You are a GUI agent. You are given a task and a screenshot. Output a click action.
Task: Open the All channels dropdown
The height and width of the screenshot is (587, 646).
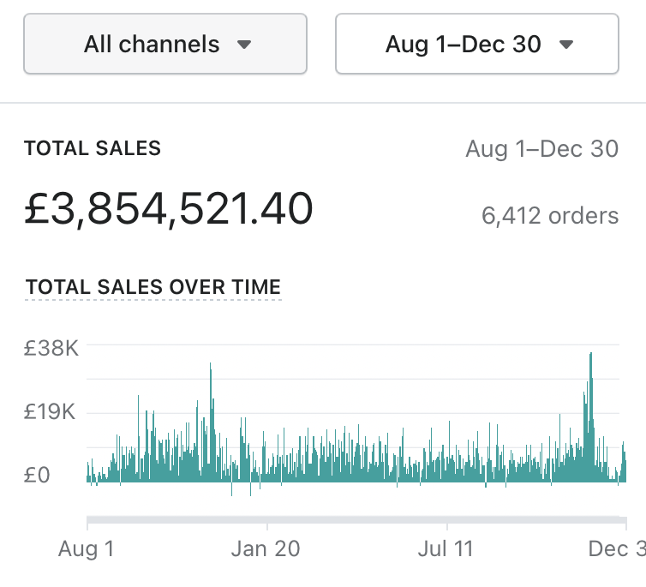pyautogui.click(x=164, y=44)
